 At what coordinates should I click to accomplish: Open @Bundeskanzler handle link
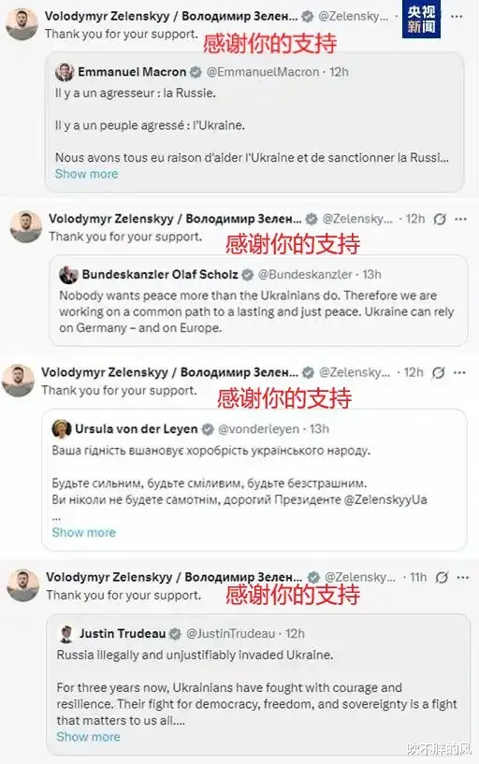click(x=305, y=275)
